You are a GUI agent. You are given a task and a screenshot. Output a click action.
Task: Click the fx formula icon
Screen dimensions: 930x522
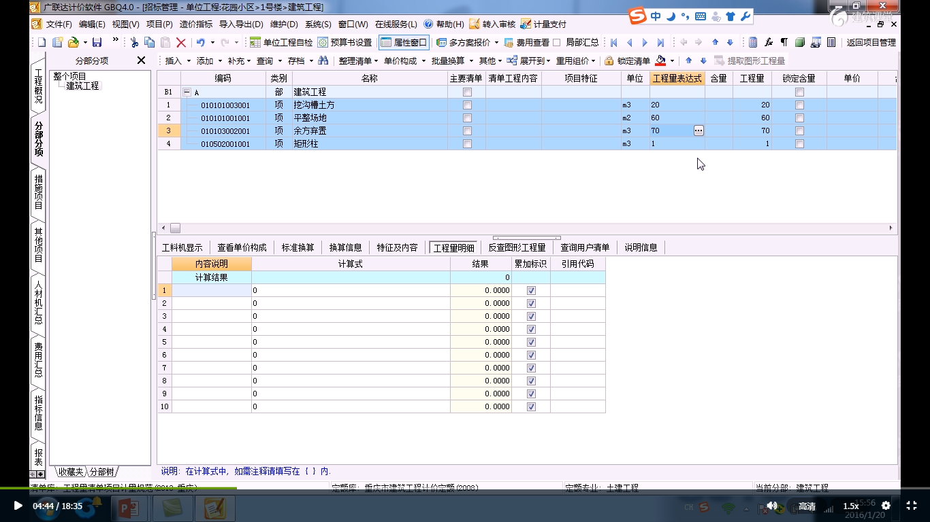click(x=769, y=42)
